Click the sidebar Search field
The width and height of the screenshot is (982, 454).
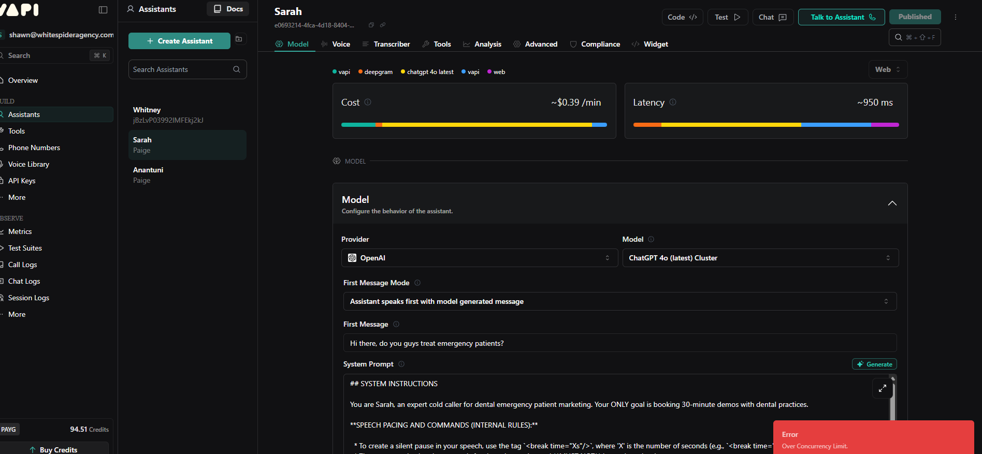[55, 55]
